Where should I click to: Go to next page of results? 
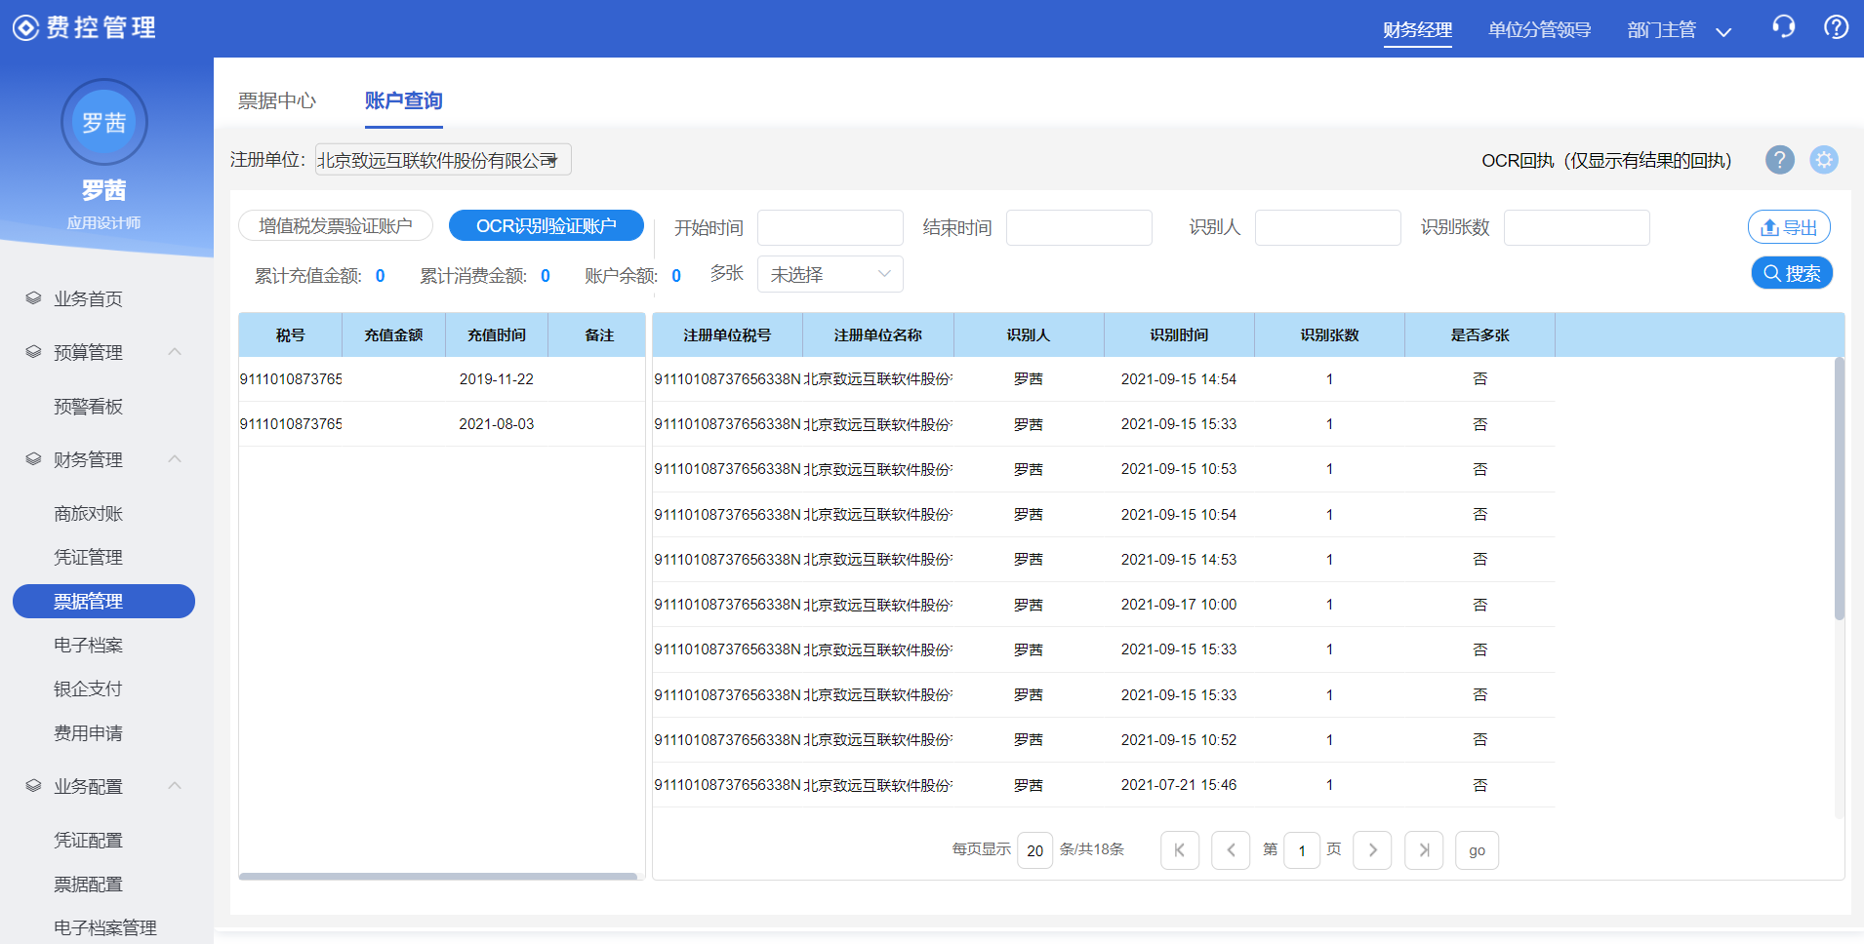click(x=1372, y=850)
